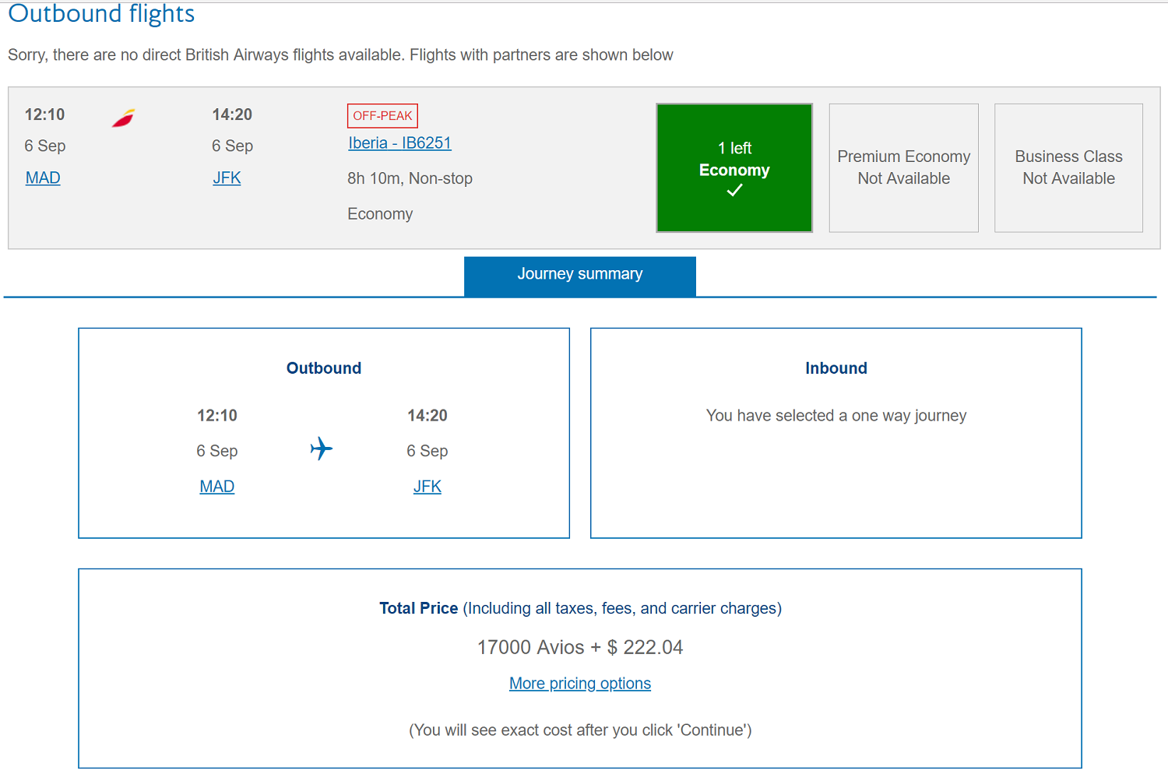Image resolution: width=1168 pixels, height=774 pixels.
Task: Select the Premium Economy Not Available tile
Action: (x=903, y=167)
